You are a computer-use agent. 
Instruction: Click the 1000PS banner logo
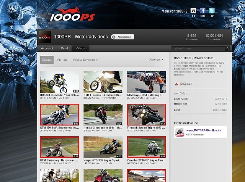tap(72, 15)
